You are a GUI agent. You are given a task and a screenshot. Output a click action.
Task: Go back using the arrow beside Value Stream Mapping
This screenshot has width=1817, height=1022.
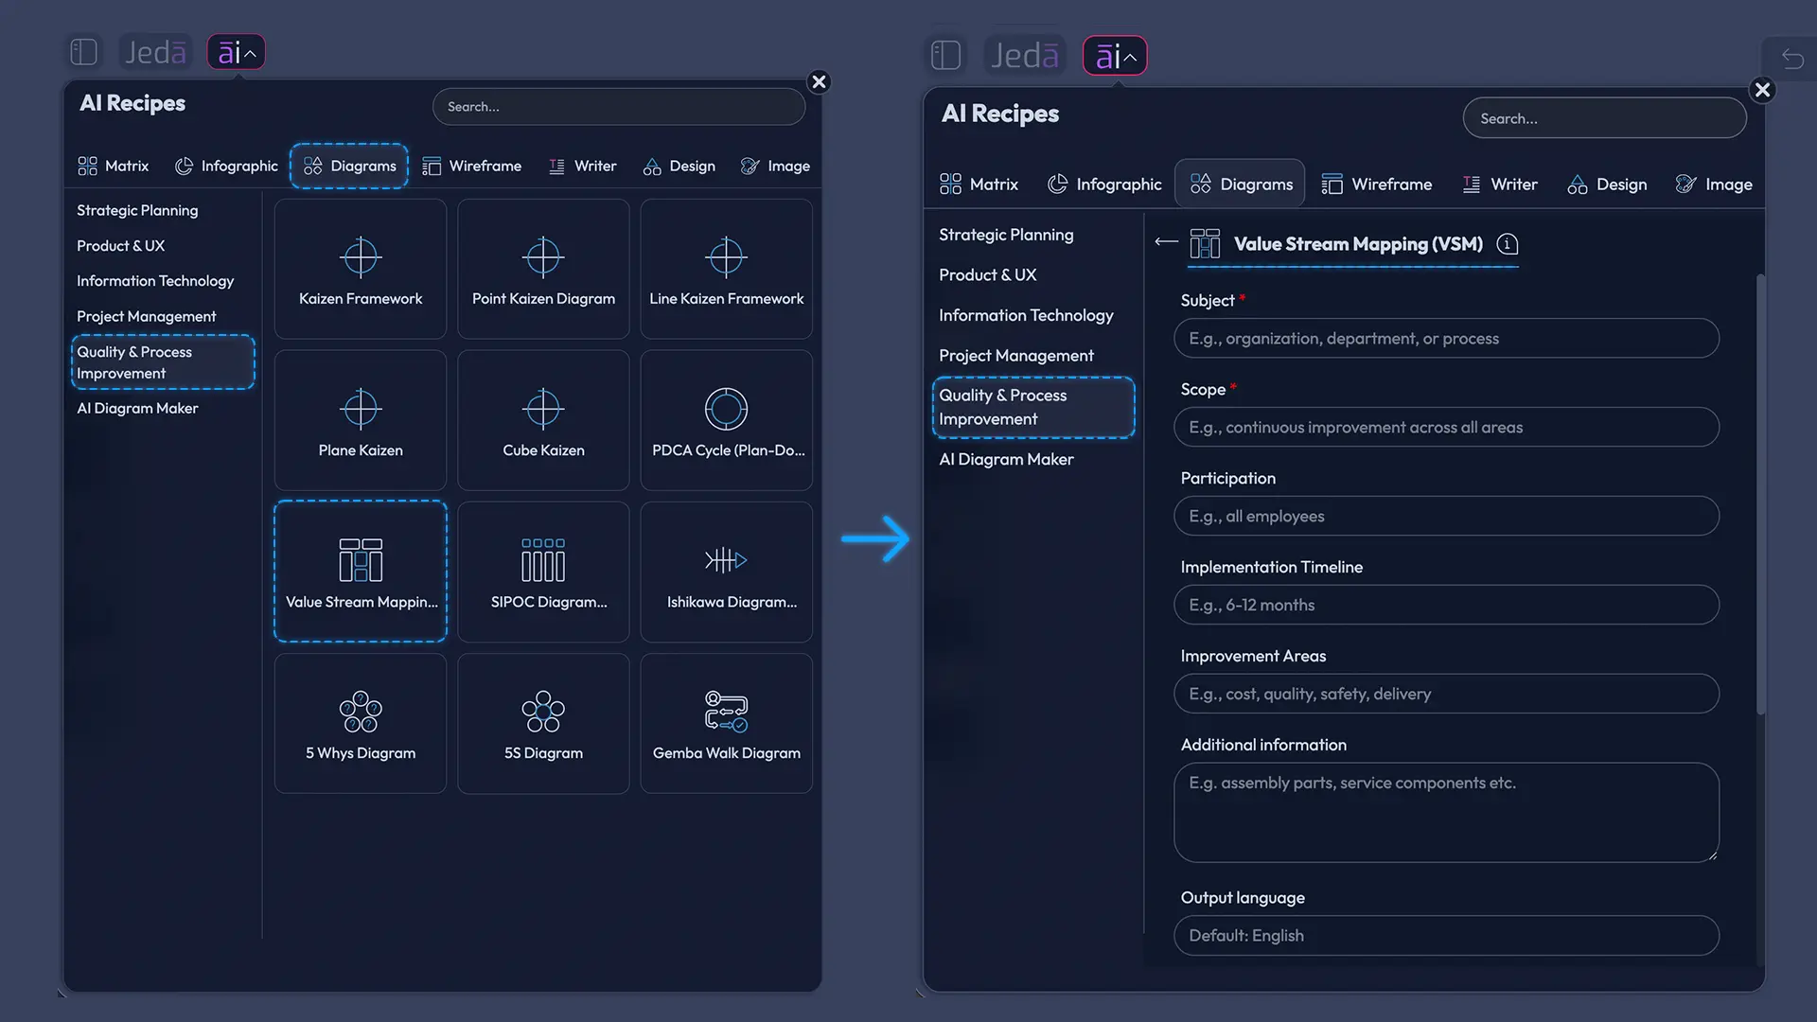coord(1166,242)
